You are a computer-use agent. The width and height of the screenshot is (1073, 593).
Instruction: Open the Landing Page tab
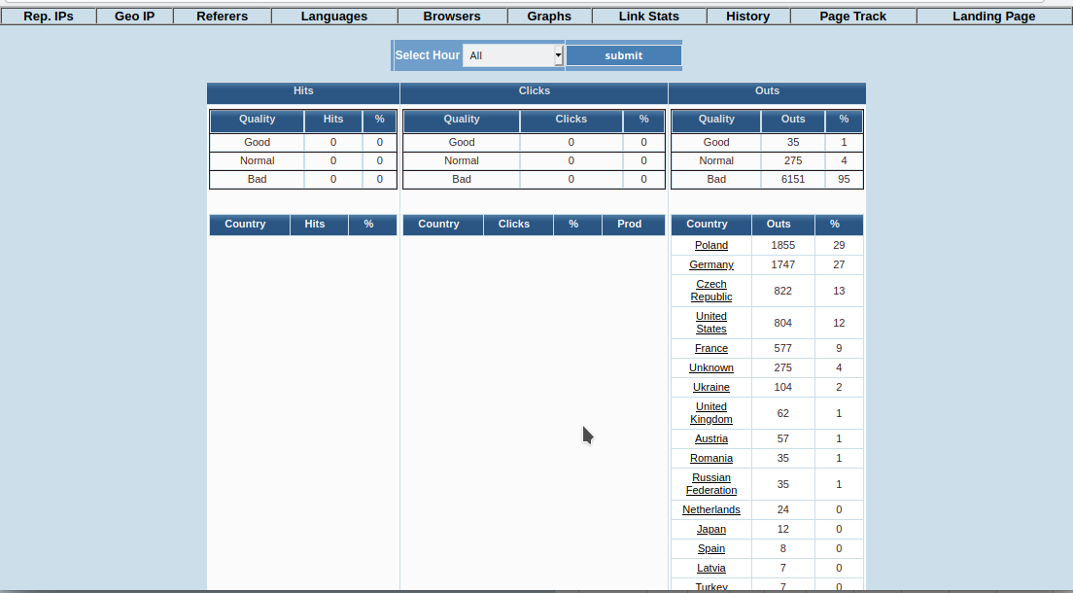(993, 16)
